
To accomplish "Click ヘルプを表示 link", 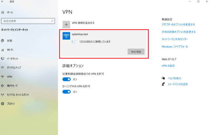I will tap(174, 78).
